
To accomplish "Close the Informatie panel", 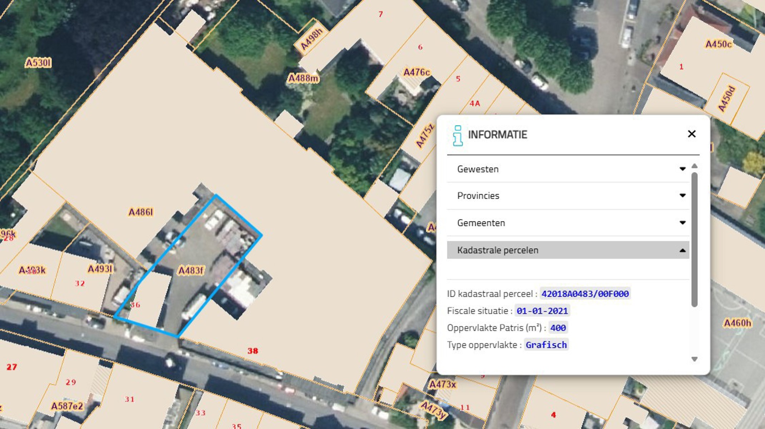I will pos(691,134).
